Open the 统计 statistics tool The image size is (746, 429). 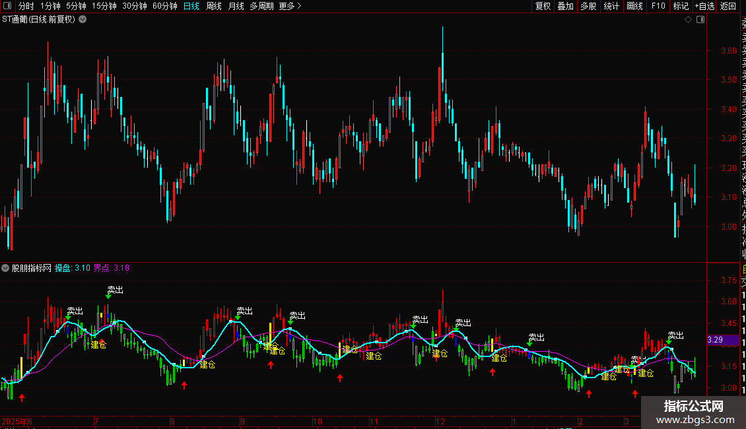611,6
